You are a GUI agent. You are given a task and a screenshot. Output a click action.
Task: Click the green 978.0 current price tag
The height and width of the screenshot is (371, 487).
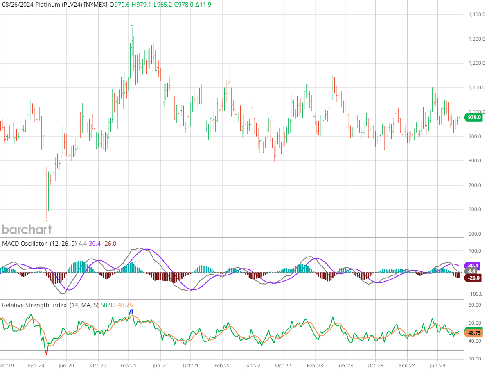(x=473, y=117)
